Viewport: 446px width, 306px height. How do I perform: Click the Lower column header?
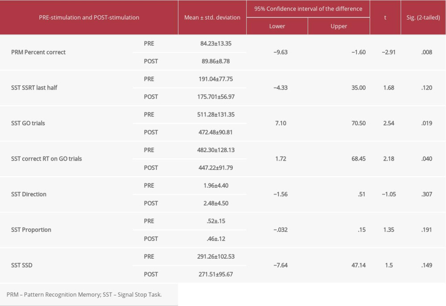(277, 26)
